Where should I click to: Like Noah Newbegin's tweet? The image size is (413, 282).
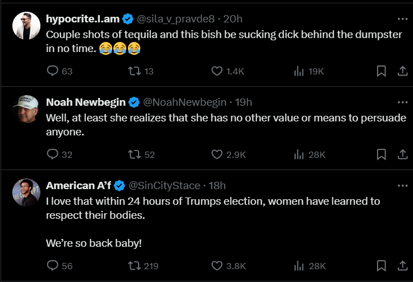click(x=218, y=154)
